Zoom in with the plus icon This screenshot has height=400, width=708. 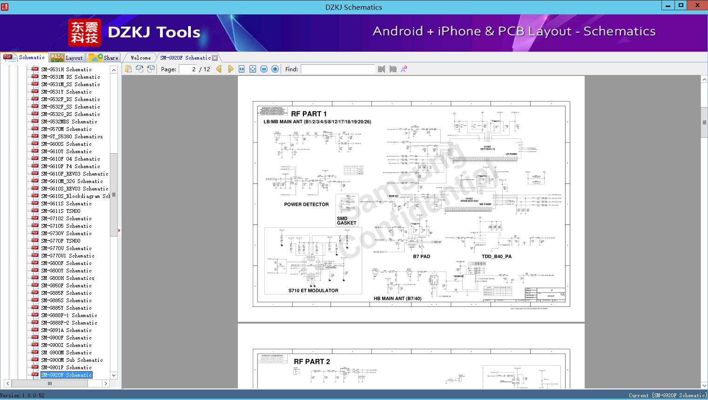(275, 69)
